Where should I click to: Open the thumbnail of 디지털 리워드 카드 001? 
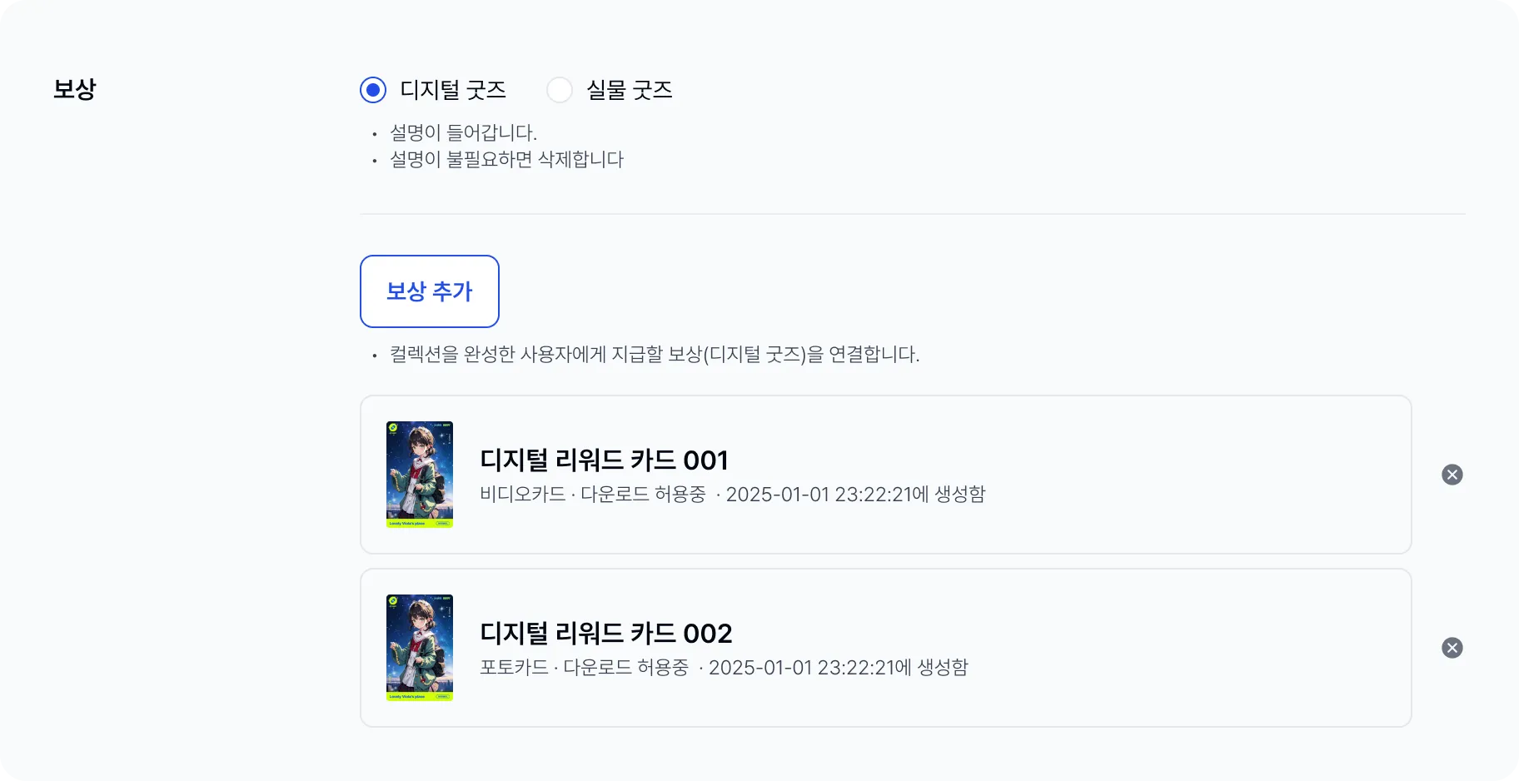pyautogui.click(x=420, y=475)
